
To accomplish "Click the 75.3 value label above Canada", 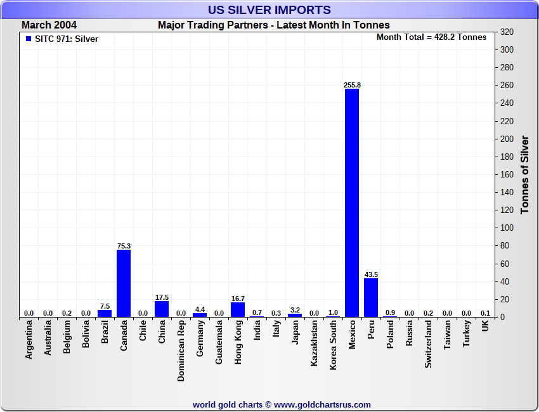I will (124, 246).
